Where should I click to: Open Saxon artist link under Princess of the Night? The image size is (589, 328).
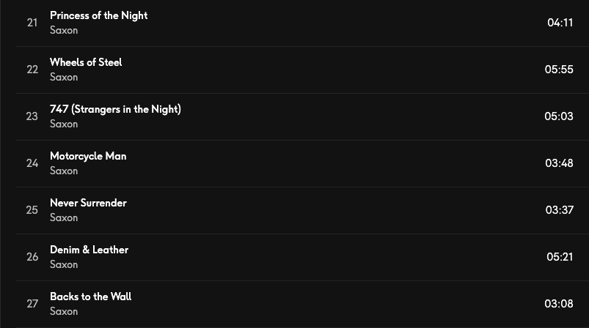(x=64, y=30)
